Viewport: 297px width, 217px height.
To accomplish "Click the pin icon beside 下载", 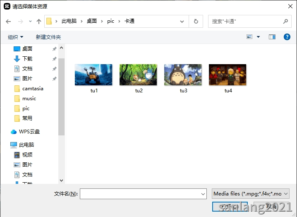I will pyautogui.click(x=54, y=59).
